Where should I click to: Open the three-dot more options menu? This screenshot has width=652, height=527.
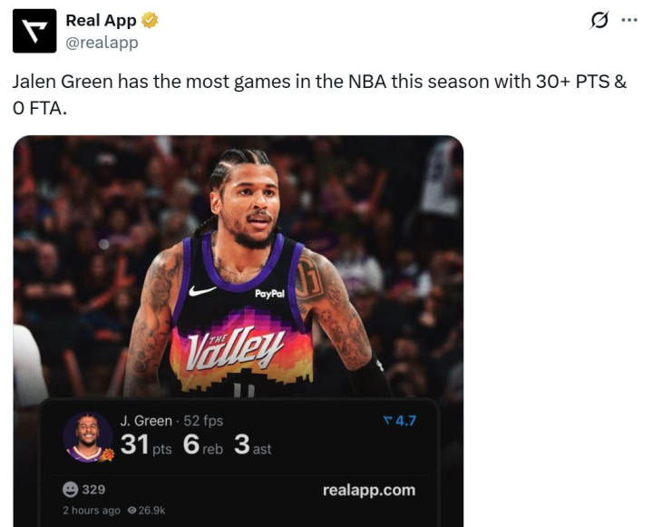click(629, 20)
